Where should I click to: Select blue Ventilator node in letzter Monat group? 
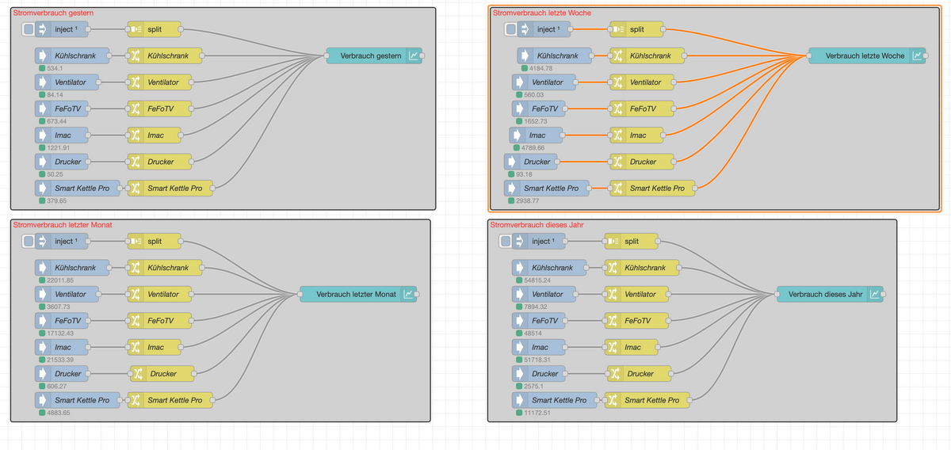coord(67,294)
